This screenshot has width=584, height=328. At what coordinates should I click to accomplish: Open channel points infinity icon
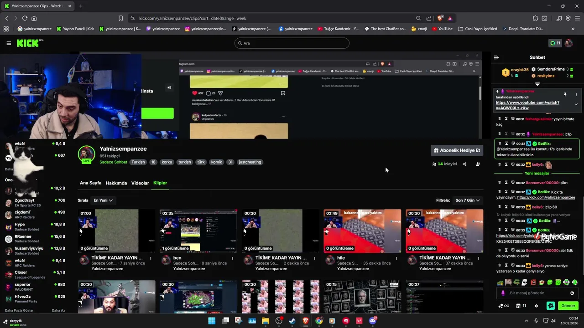[504, 306]
